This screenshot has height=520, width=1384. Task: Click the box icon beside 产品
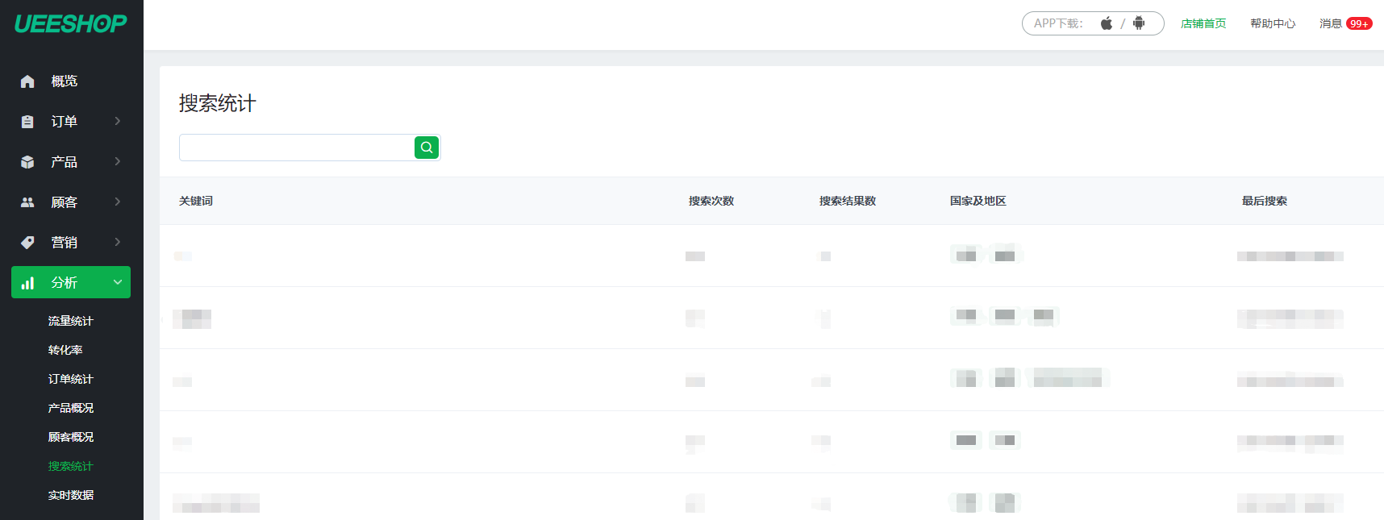pyautogui.click(x=27, y=162)
